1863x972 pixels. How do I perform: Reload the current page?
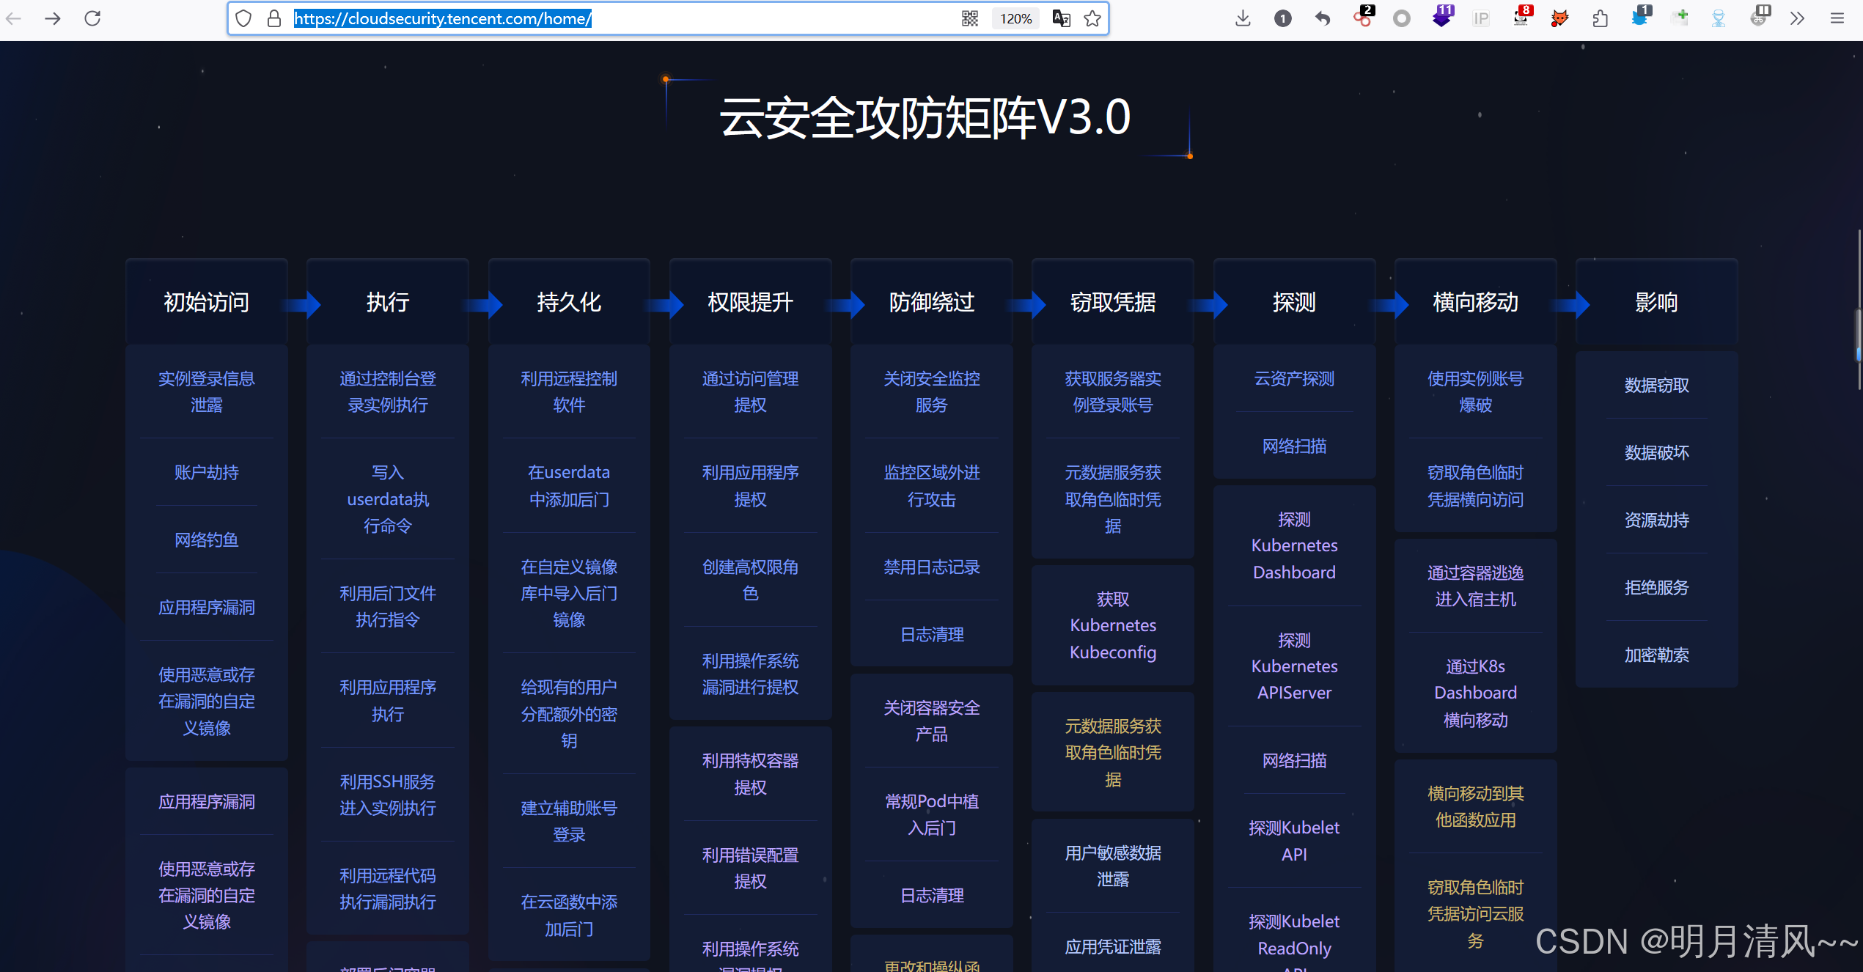tap(92, 18)
